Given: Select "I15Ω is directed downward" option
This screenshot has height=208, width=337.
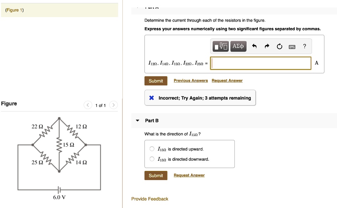Looking at the screenshot, I should point(152,159).
